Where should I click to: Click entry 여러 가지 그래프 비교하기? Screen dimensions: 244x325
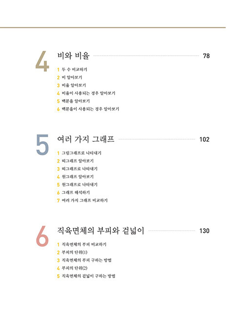[84, 201]
